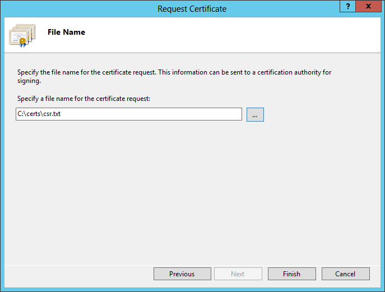The image size is (385, 292).
Task: Click the certificate icon in the header
Action: pyautogui.click(x=22, y=35)
